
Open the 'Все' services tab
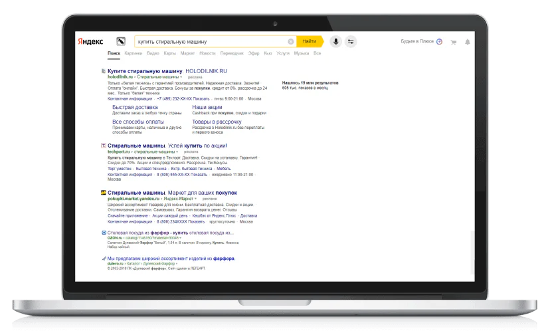[x=317, y=53]
